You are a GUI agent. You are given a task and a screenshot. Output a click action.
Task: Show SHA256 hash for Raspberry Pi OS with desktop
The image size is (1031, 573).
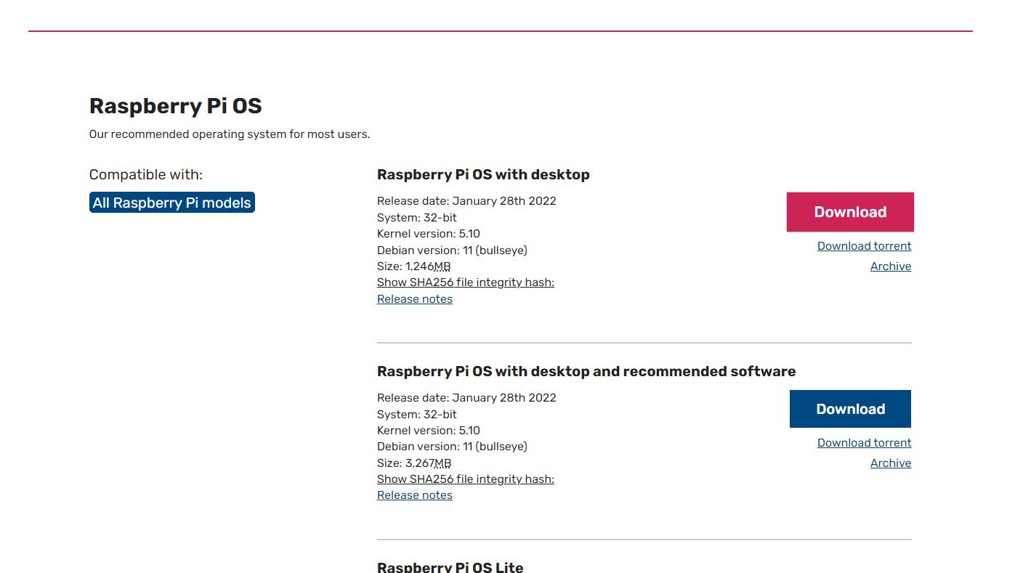coord(466,283)
